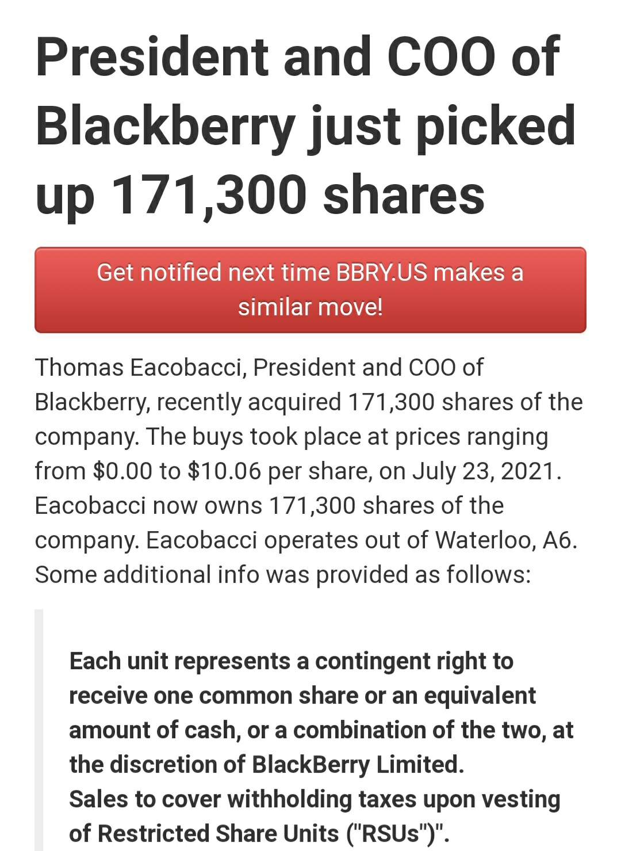Click the BBRY.US ticker in the button
Screen dimensions: 621x851
tap(382, 272)
